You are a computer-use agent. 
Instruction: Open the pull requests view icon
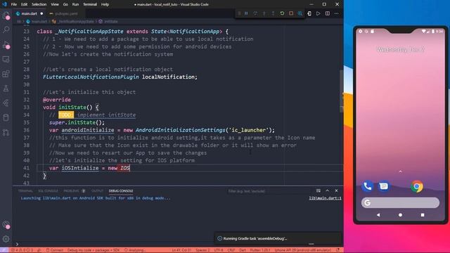click(x=6, y=132)
